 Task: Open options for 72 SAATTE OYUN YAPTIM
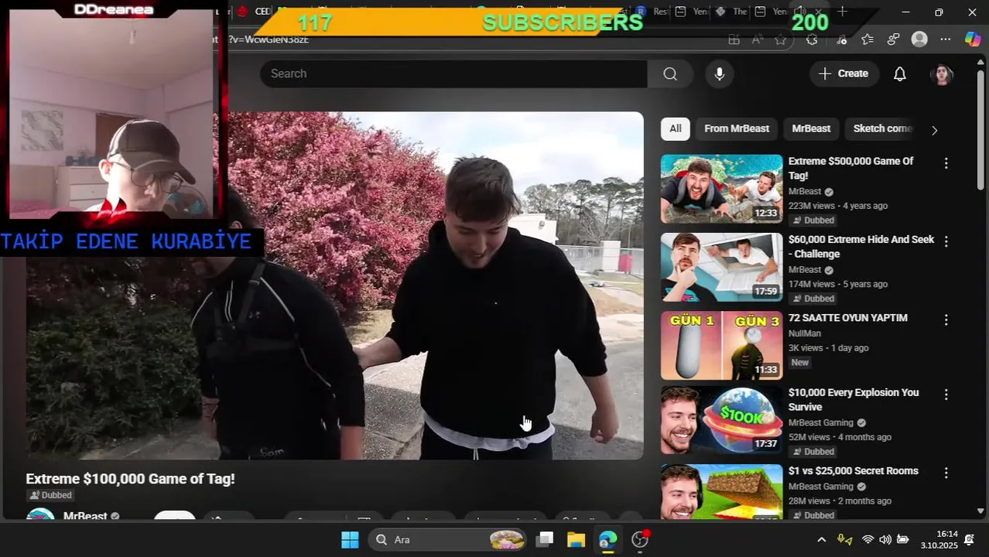(x=946, y=320)
